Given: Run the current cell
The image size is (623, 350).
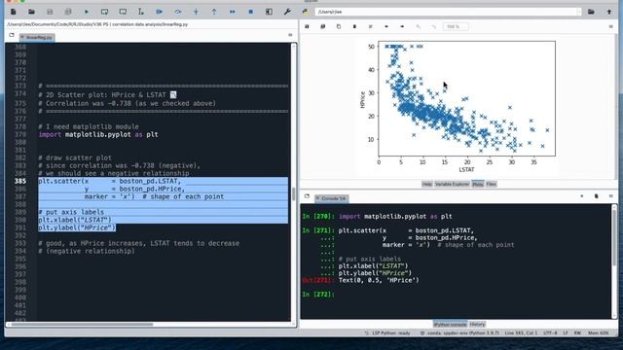Looking at the screenshot, I should tap(104, 12).
